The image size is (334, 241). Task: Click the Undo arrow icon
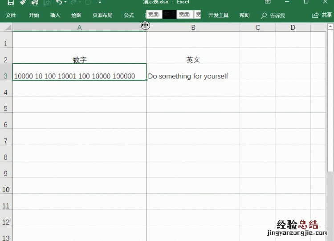[x=59, y=2]
